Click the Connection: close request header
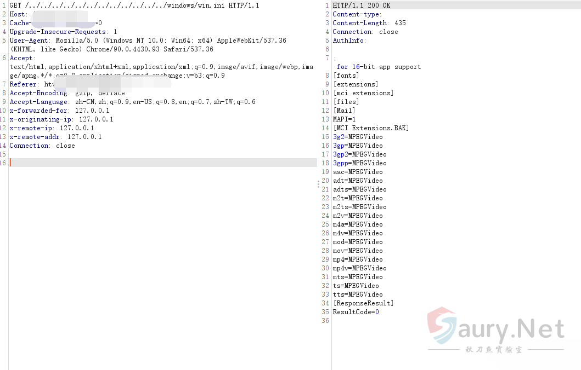The image size is (581, 370). tap(42, 146)
